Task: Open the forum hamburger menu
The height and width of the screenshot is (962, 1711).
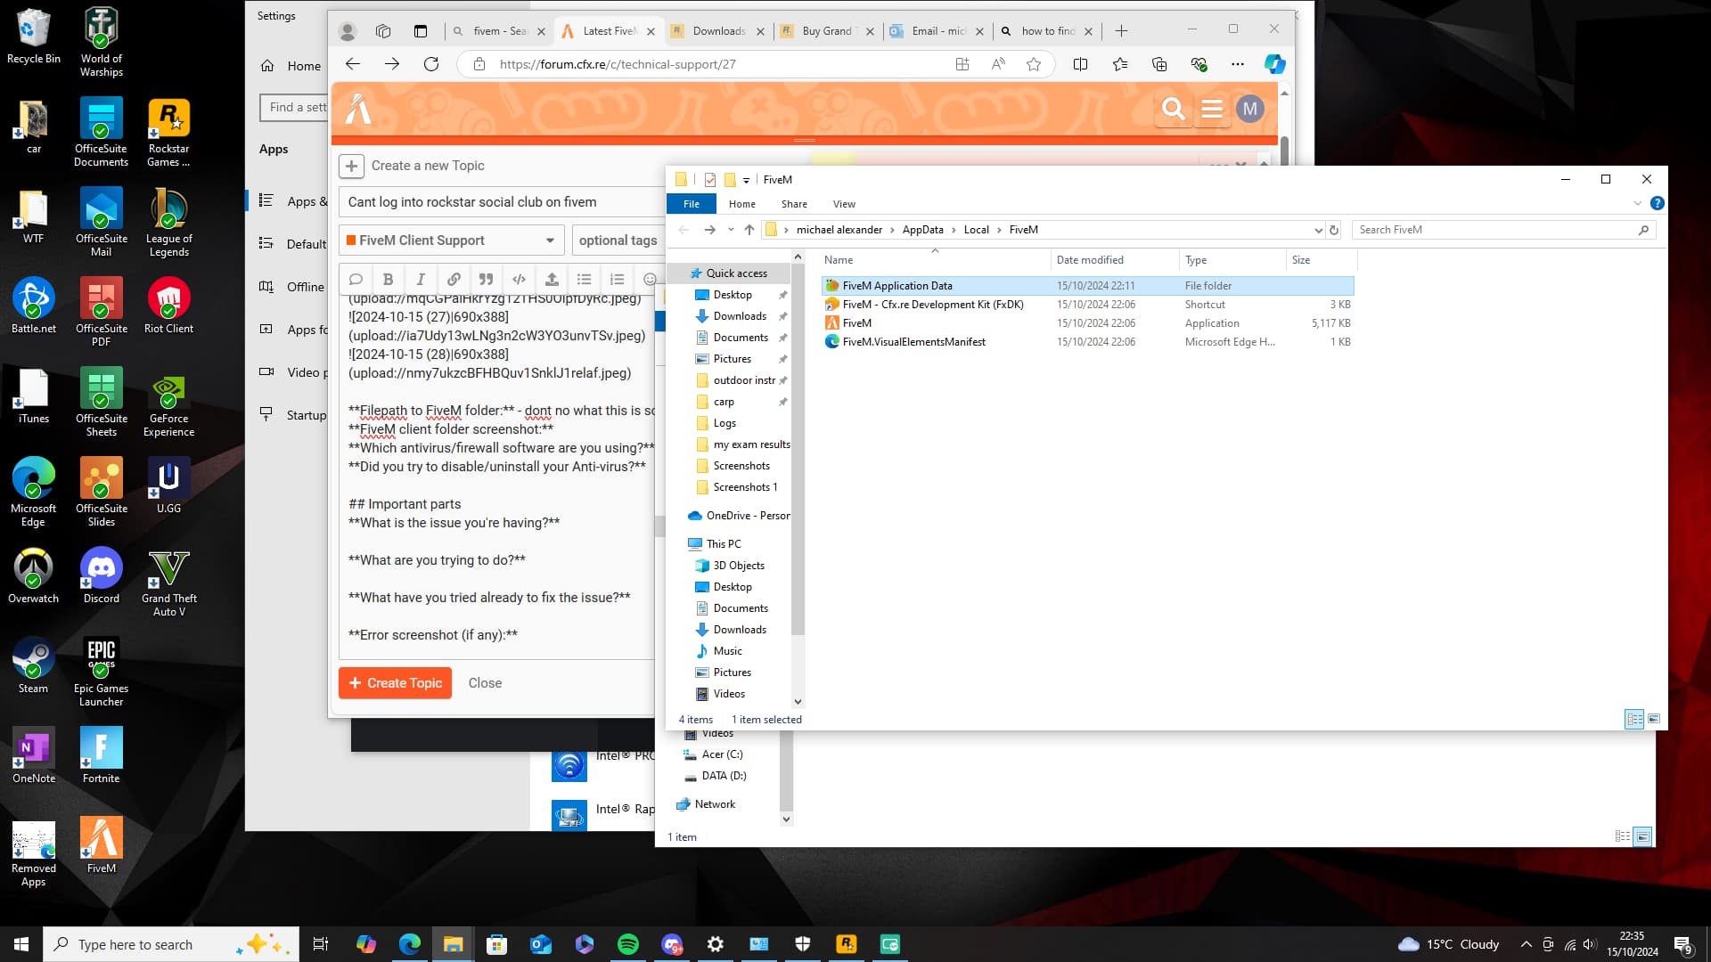Action: pos(1212,109)
